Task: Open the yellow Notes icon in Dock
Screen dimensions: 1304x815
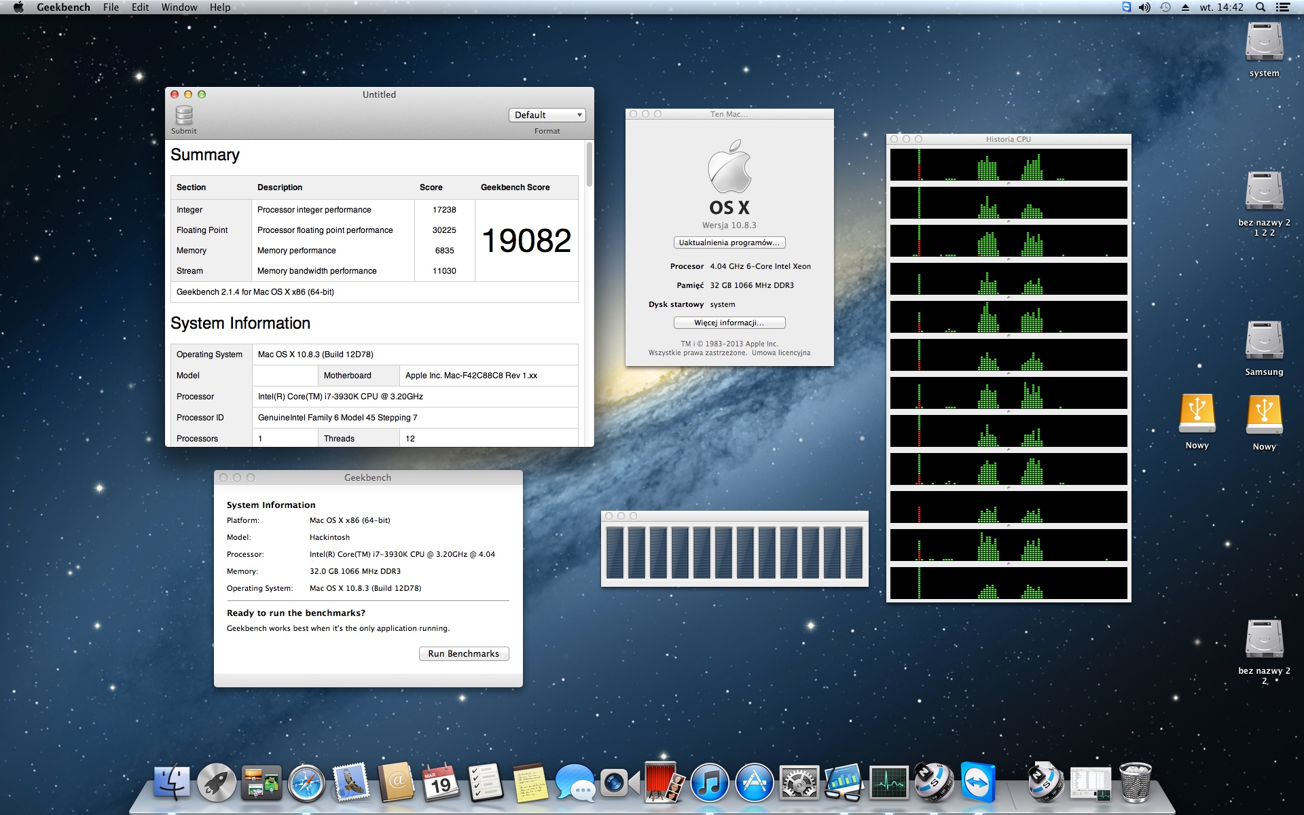Action: click(530, 782)
